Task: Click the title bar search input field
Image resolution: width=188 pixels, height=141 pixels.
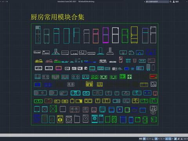Action: click(157, 2)
